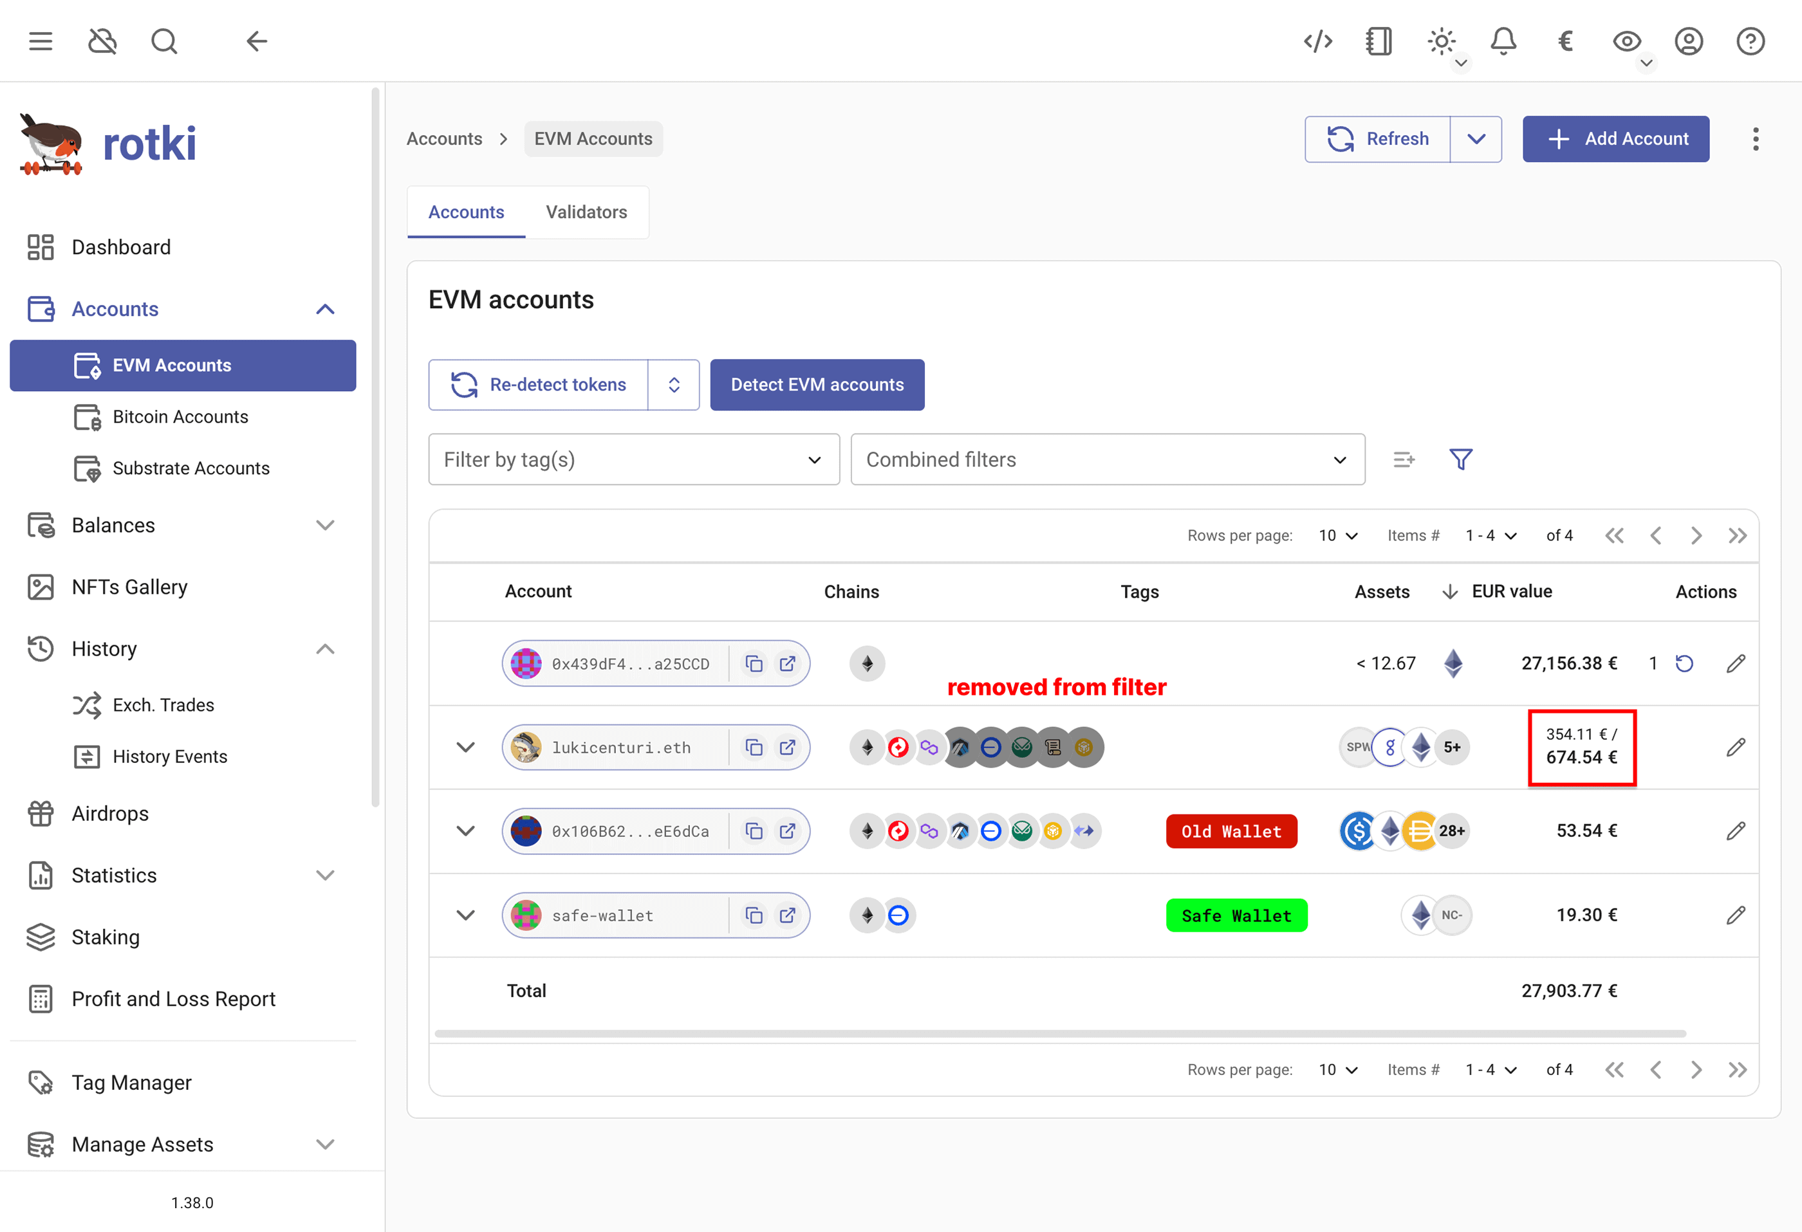This screenshot has width=1802, height=1232.
Task: Copy address 0x439dF4...a25CCD
Action: tap(754, 664)
